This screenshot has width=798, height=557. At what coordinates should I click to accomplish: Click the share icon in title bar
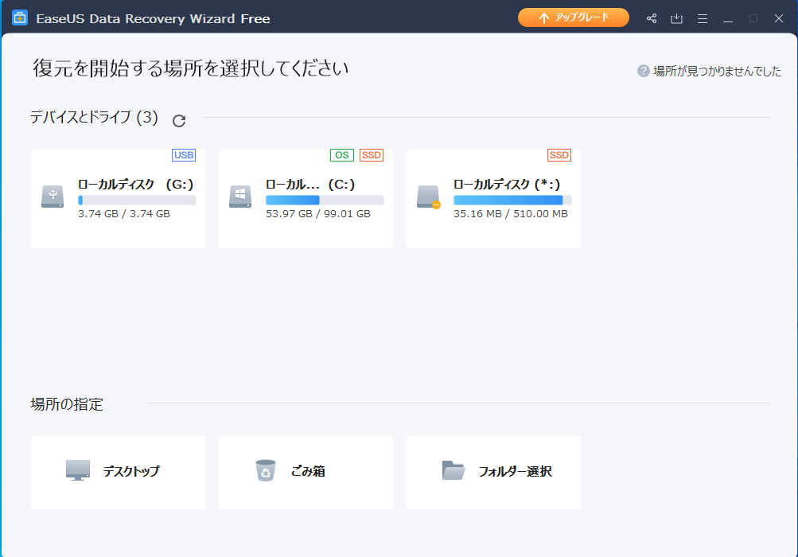point(652,18)
